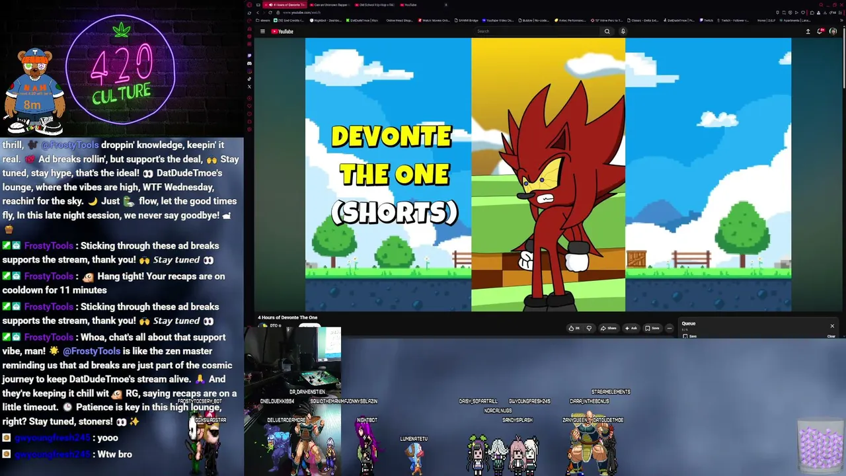
Task: Open 'Watch Movies Onli...' bookmark
Action: (x=434, y=20)
